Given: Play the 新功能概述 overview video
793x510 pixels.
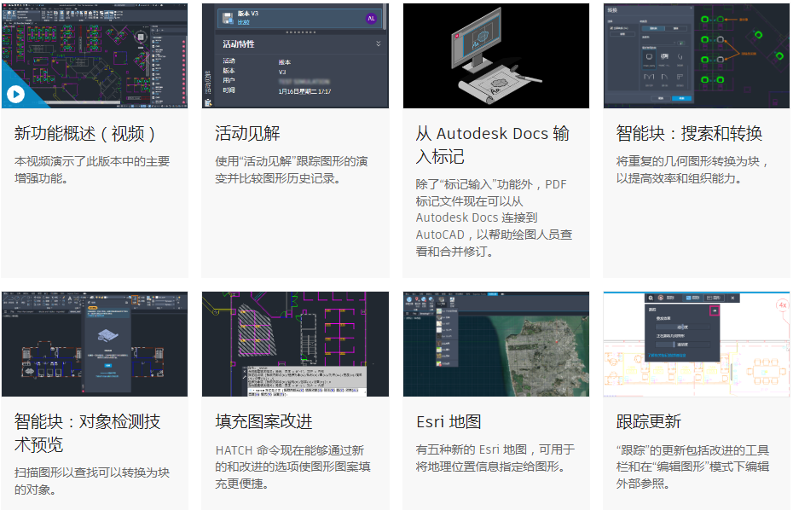Looking at the screenshot, I should pos(15,94).
